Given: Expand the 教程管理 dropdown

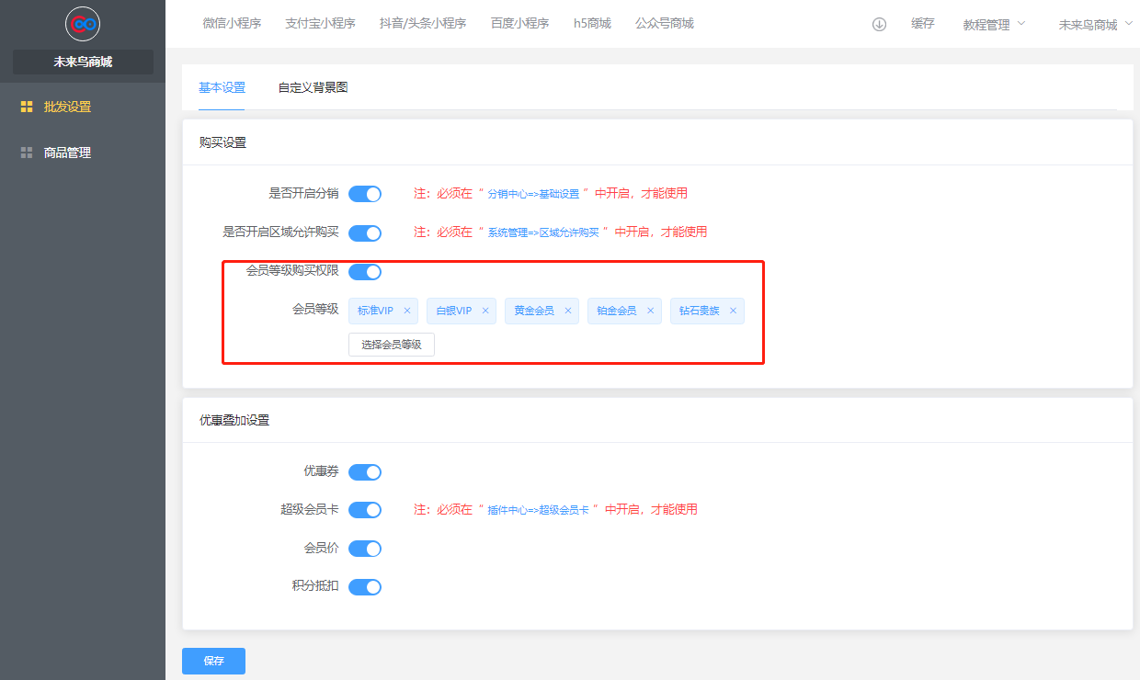Looking at the screenshot, I should 994,25.
